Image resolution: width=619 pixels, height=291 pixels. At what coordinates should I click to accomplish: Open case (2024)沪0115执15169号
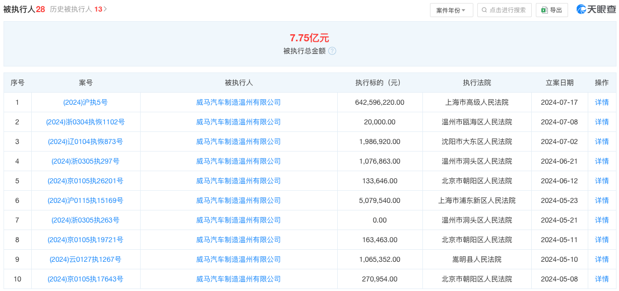click(86, 200)
